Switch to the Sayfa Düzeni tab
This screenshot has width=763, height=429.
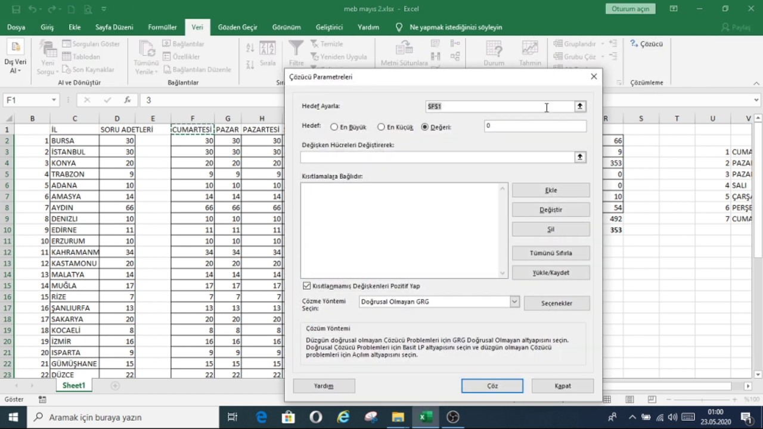114,27
